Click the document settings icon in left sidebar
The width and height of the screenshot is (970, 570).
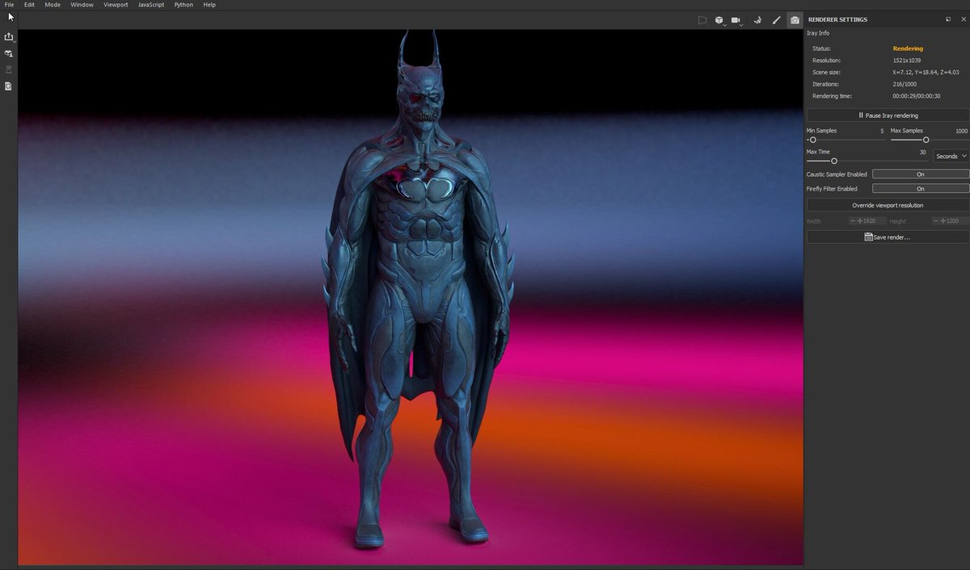coord(9,86)
